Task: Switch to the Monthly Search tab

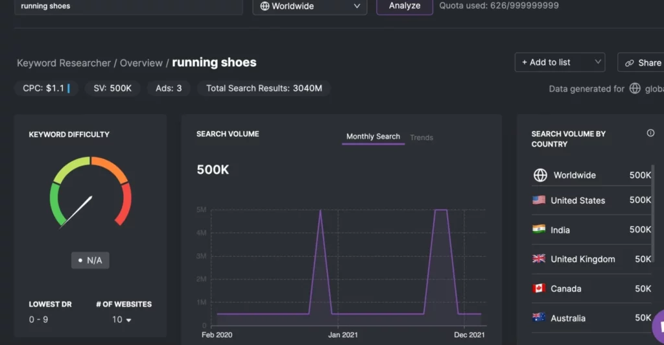Action: click(373, 137)
